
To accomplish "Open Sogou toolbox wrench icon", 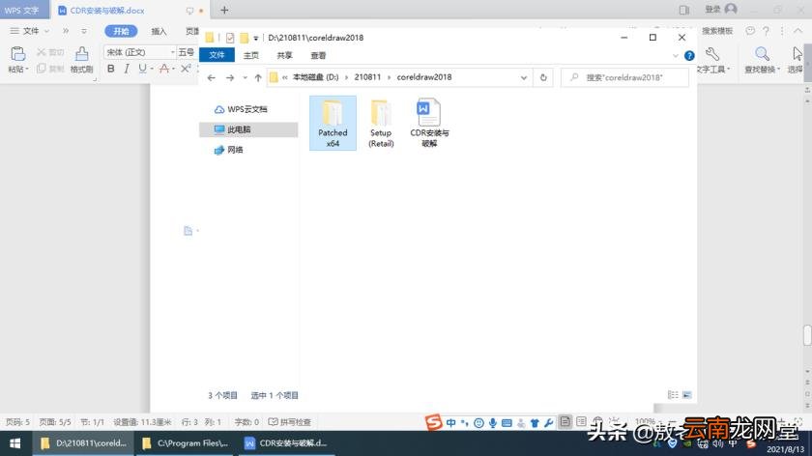I will (548, 423).
